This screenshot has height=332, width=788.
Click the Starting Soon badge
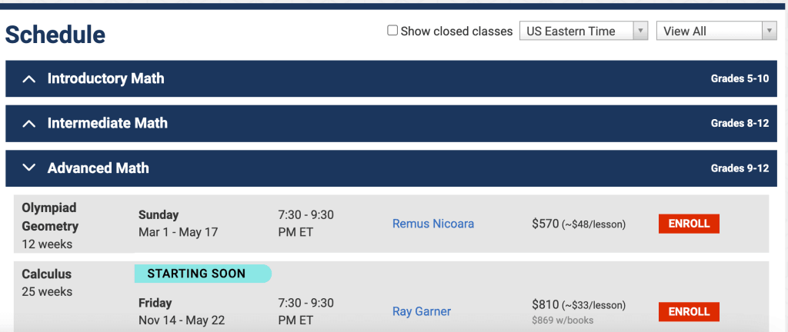point(202,273)
